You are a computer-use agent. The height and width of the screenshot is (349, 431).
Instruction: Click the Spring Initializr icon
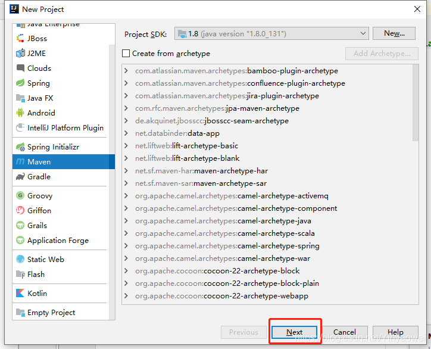[20, 147]
